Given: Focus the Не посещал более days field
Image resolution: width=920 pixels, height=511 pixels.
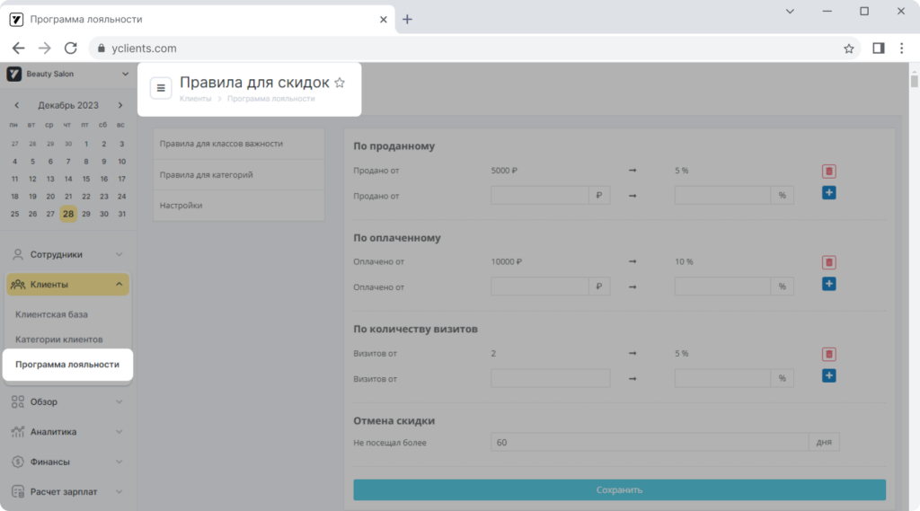Looking at the screenshot, I should [650, 443].
